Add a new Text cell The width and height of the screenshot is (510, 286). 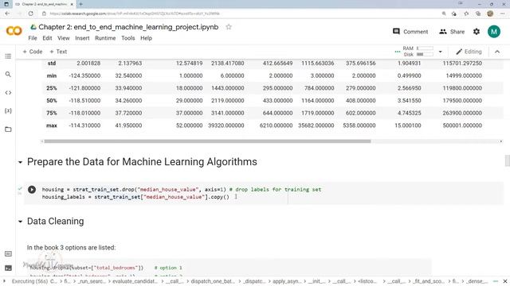(58, 52)
